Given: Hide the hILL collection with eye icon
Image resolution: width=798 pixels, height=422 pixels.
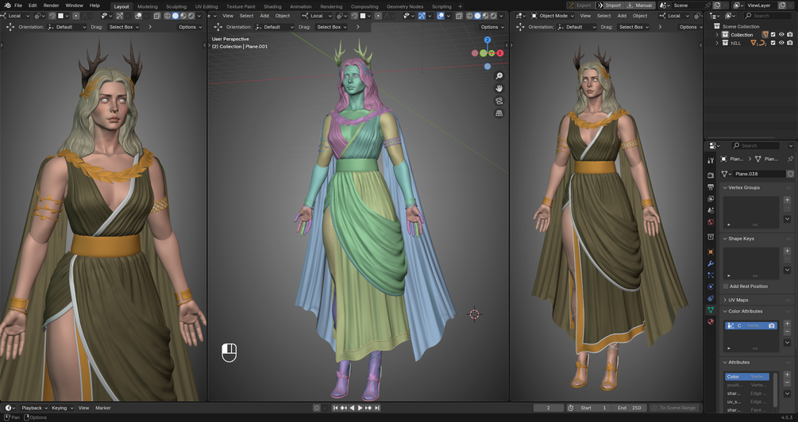Looking at the screenshot, I should (781, 43).
